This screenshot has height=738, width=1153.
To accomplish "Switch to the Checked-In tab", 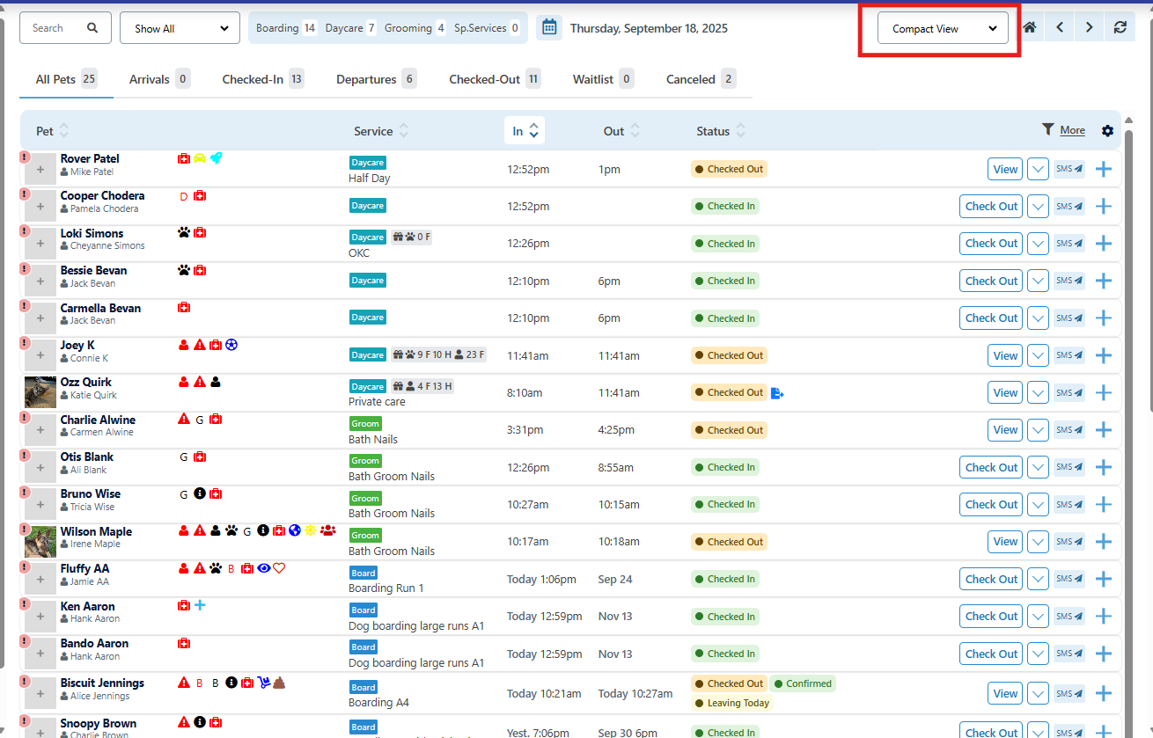I will 262,79.
